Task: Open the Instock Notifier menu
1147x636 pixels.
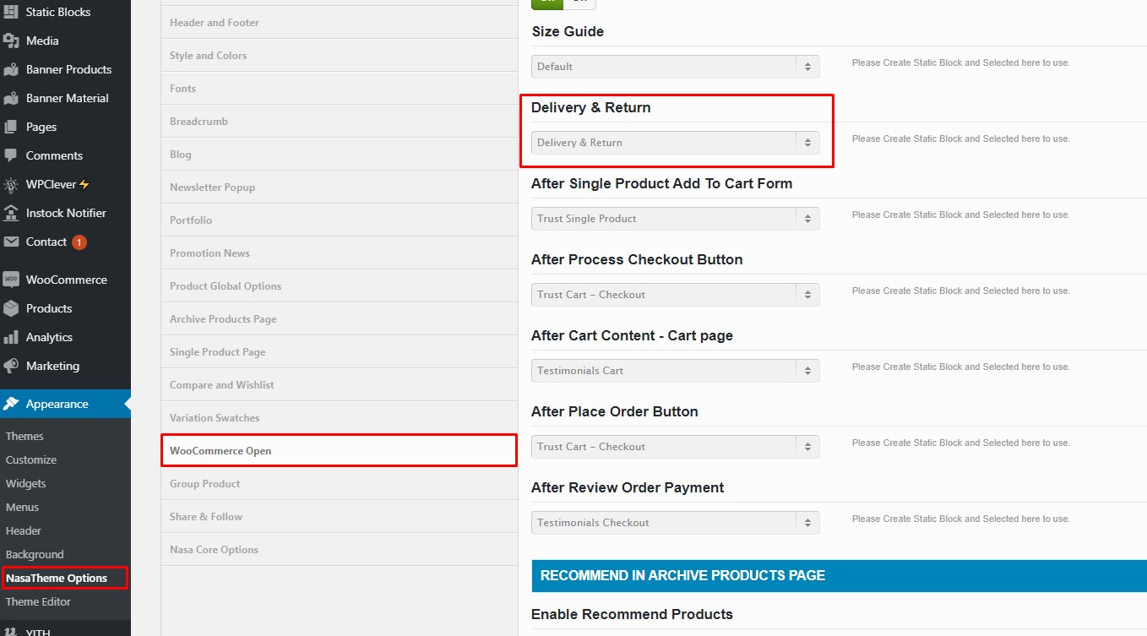Action: tap(65, 213)
